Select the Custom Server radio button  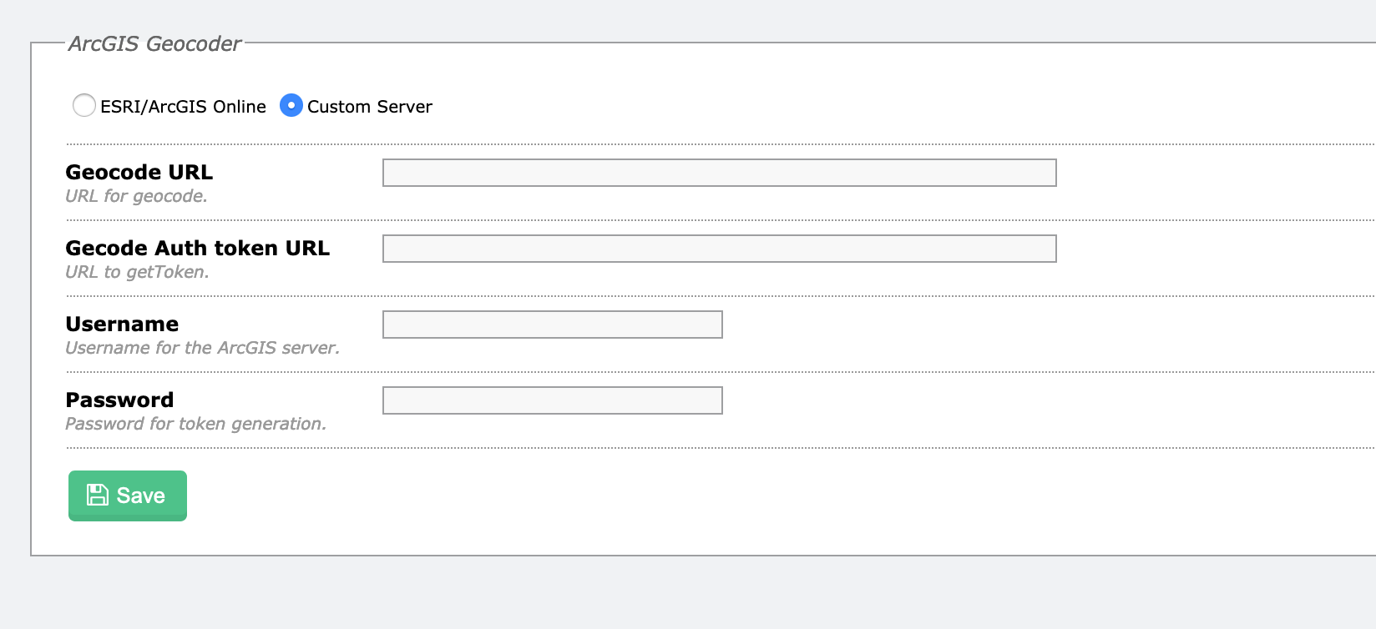[291, 105]
